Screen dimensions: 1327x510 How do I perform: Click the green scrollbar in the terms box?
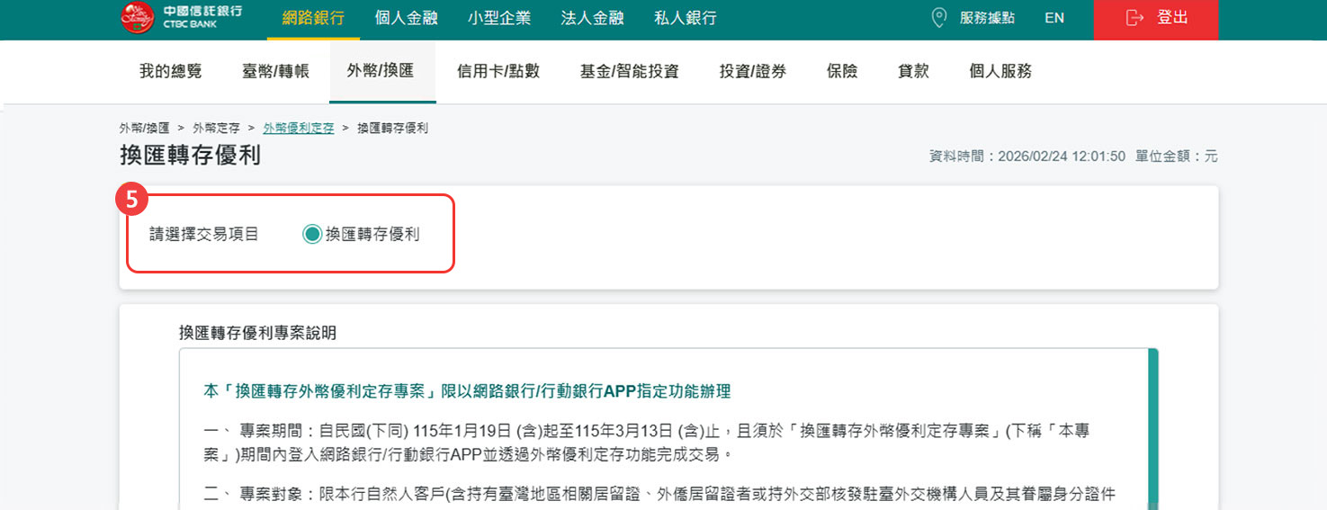[x=1153, y=423]
